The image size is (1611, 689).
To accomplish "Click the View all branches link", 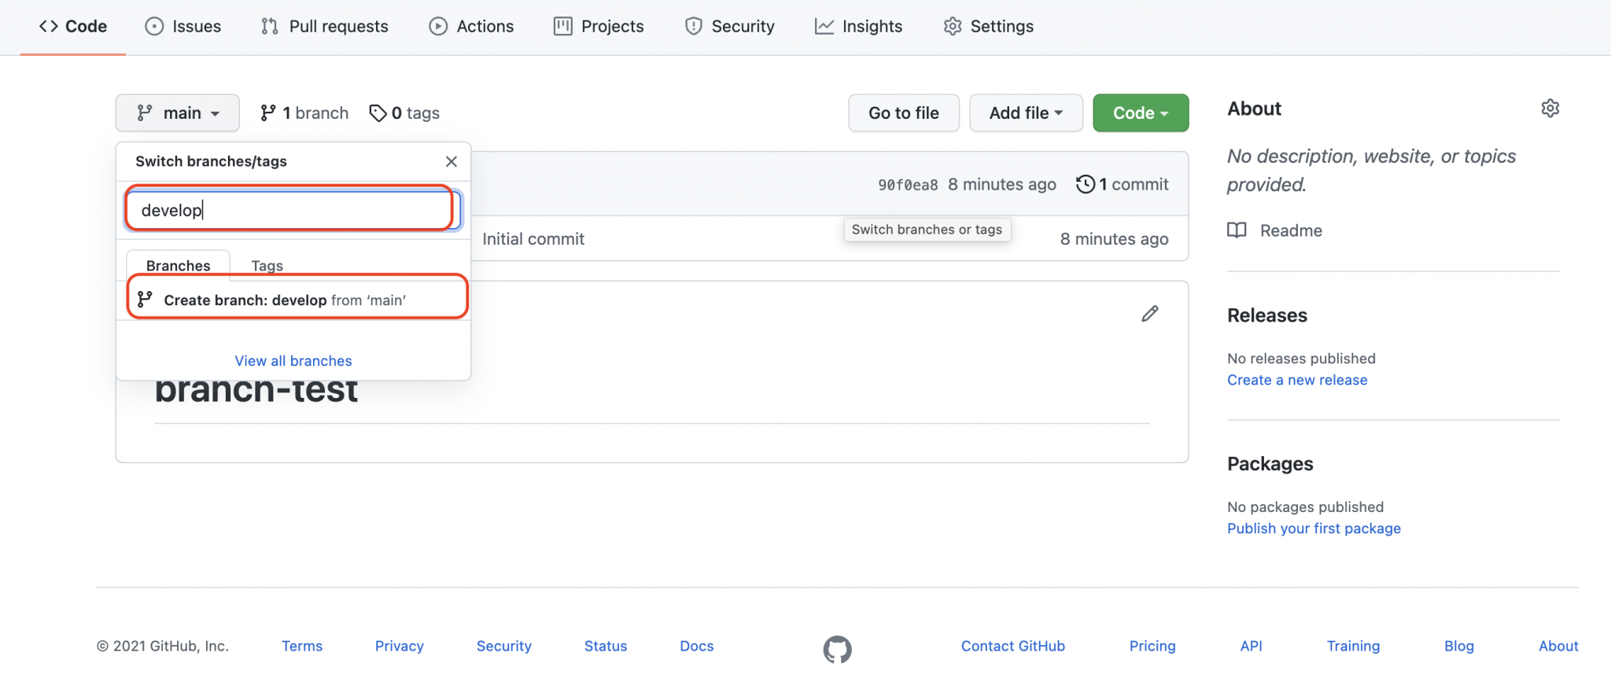I will (293, 361).
